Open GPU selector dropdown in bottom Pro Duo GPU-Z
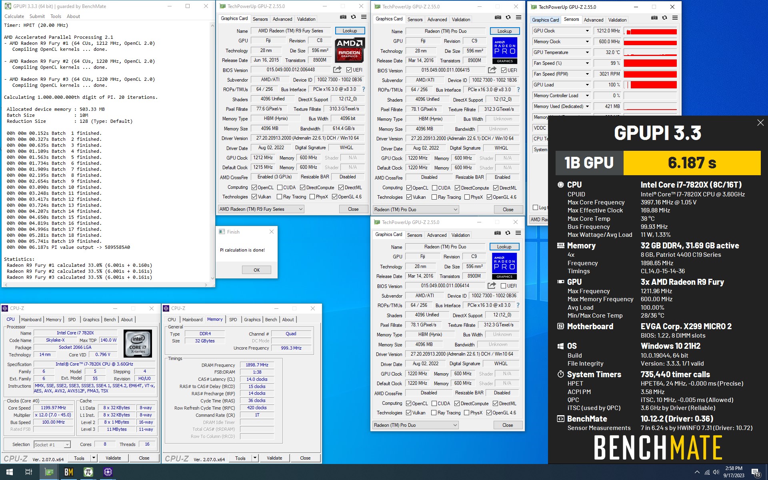768x480 pixels. [415, 425]
